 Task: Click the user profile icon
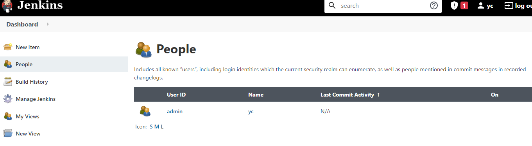click(x=481, y=5)
